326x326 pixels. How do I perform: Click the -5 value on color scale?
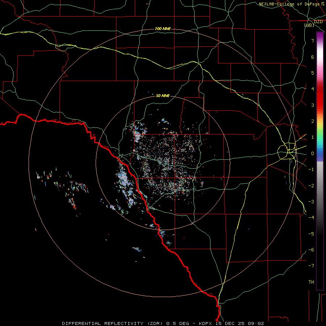311,234
